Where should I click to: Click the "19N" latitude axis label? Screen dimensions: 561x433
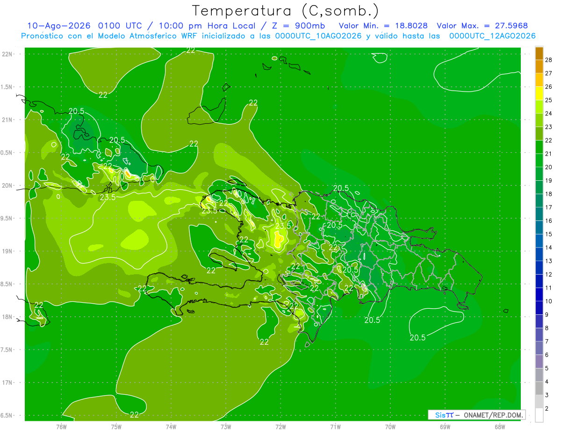point(7,251)
